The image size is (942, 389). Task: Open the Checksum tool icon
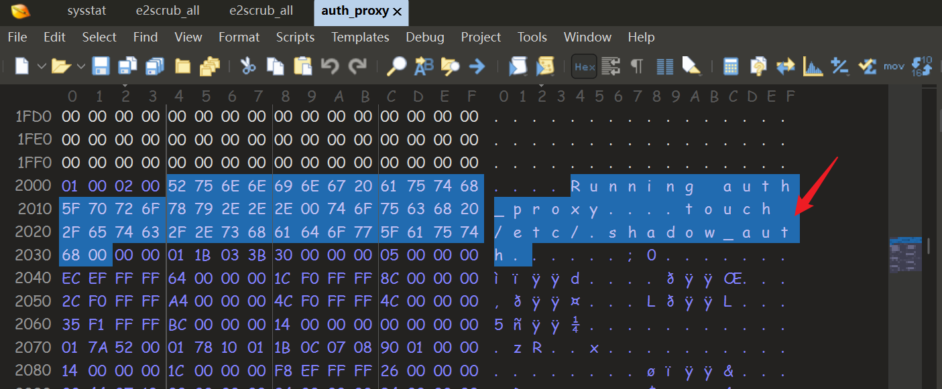[868, 66]
